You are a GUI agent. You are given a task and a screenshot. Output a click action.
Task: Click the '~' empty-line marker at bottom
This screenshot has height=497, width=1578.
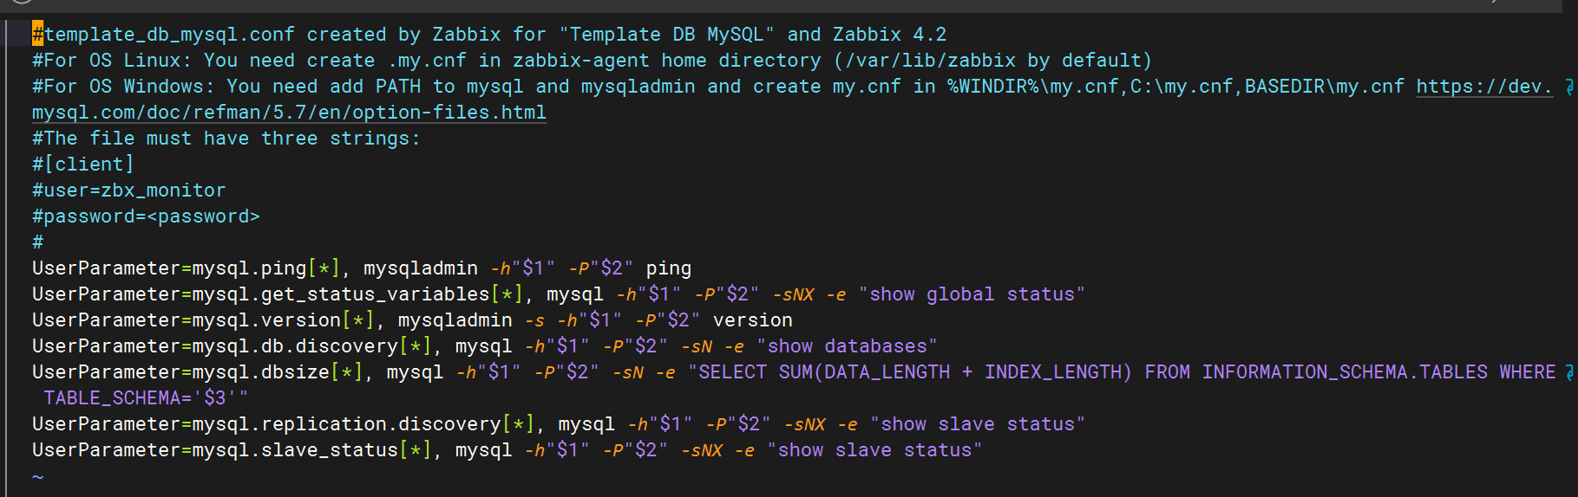[37, 476]
